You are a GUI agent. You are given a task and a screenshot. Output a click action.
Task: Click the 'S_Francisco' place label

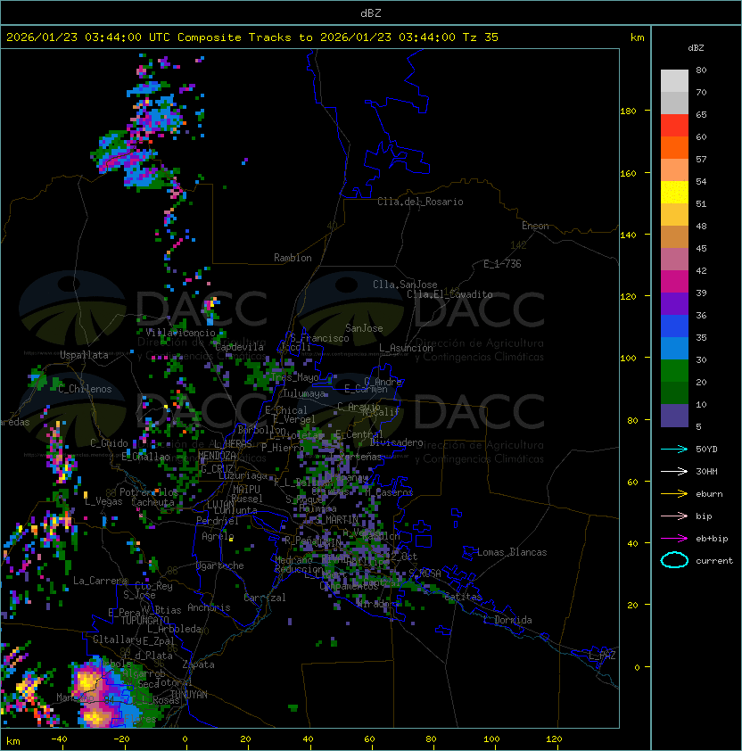pos(319,338)
